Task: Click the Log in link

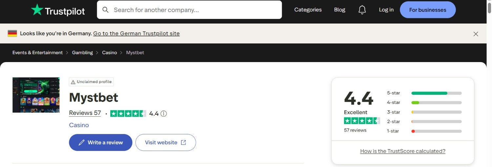Action: coord(386,10)
